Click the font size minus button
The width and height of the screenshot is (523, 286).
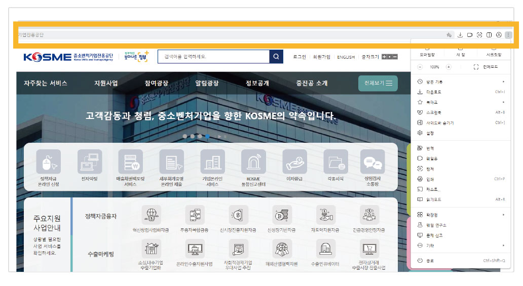click(395, 57)
